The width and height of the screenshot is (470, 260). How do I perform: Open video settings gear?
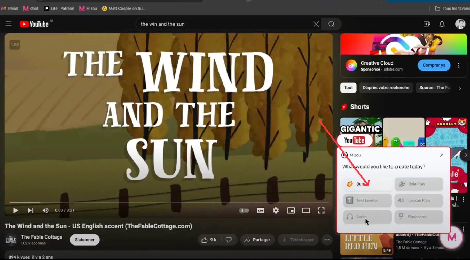tap(276, 211)
